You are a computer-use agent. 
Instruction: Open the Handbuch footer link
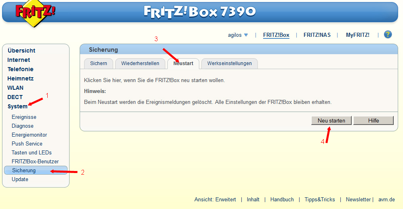282,199
